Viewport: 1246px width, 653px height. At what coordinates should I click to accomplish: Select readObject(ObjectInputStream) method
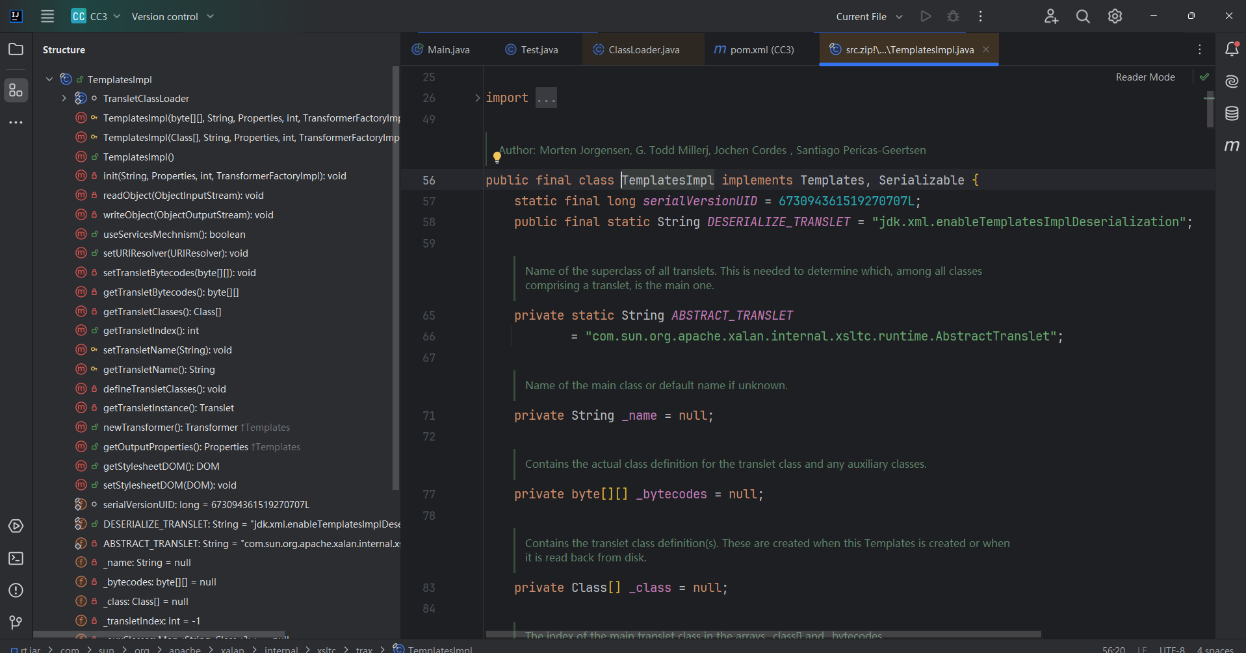[x=183, y=195]
